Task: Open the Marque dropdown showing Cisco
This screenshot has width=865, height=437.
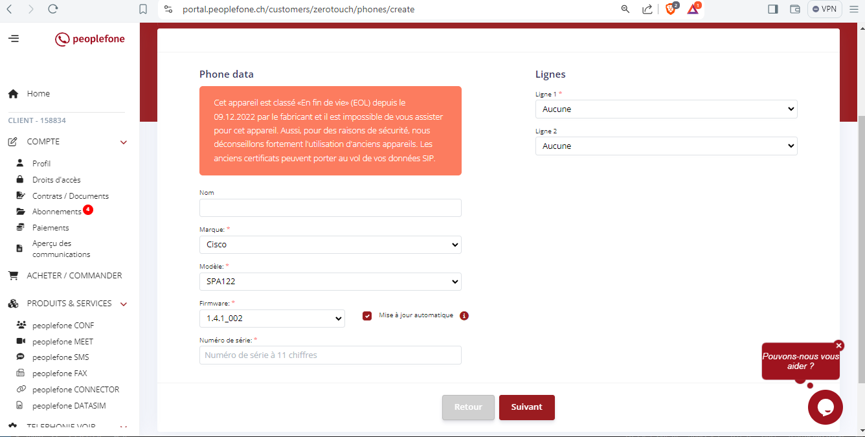Action: (330, 245)
